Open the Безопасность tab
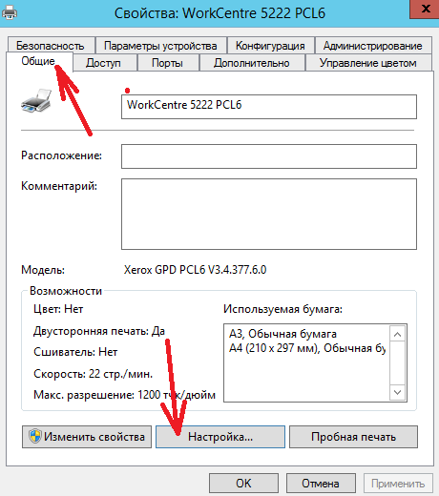This screenshot has height=496, width=439. click(x=51, y=46)
